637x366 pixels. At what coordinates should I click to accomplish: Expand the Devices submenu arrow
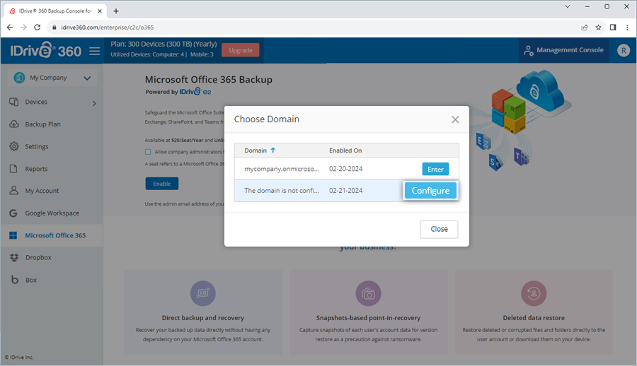tap(94, 104)
